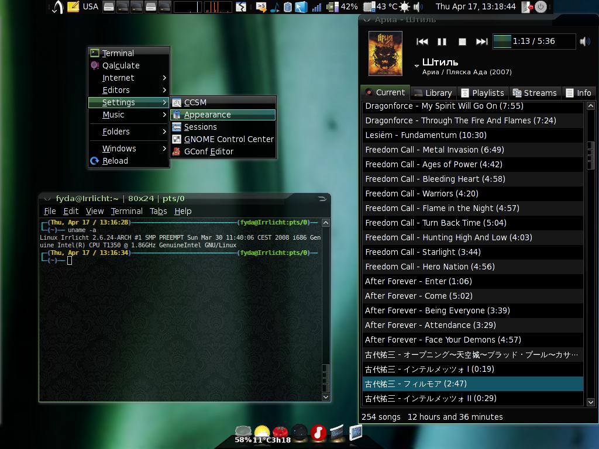The image size is (599, 449).
Task: Open the music player window menu arrow
Action: tap(367, 20)
